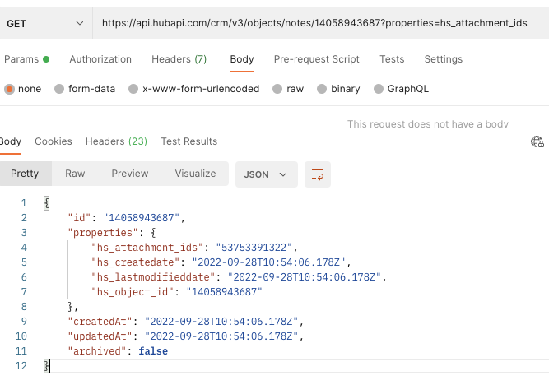The image size is (549, 385).
Task: Click the Visualize response view button
Action: click(195, 174)
